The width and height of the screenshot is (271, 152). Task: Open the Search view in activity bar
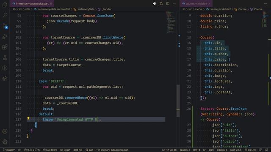click(5, 15)
